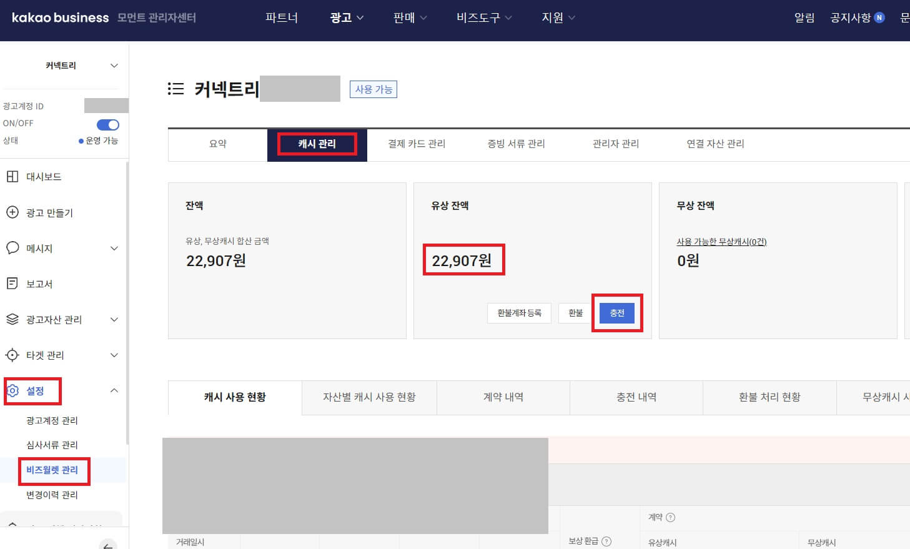Click the 충전 charge button
Viewport: 910px width, 549px height.
tap(617, 313)
